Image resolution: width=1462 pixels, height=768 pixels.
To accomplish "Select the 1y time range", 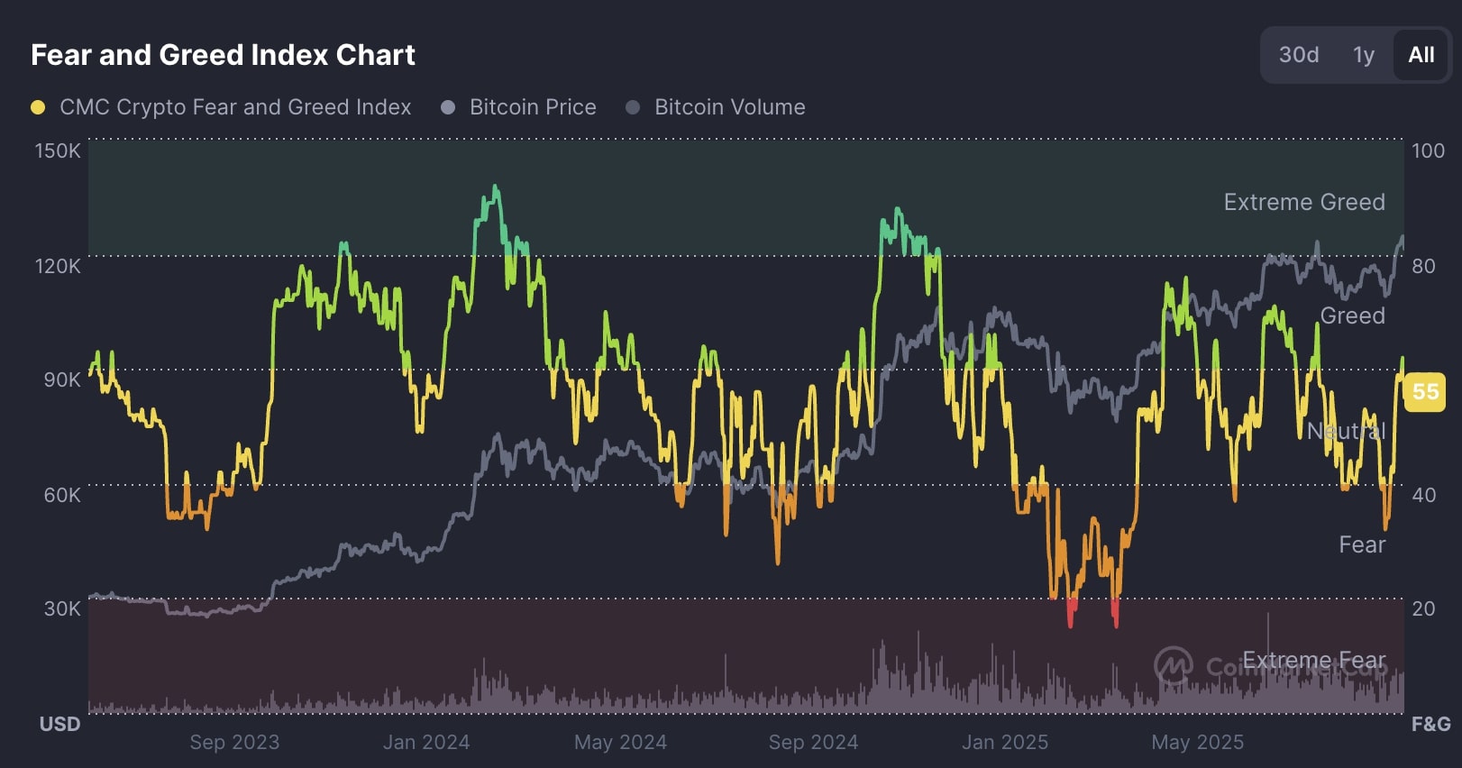I will [x=1363, y=55].
